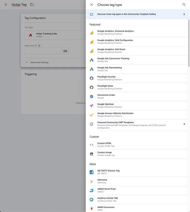
Task: Click the Hotjar flame icon in Tag Type
Action: [x=30, y=35]
